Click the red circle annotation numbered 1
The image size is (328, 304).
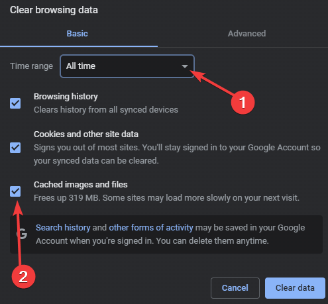click(243, 102)
